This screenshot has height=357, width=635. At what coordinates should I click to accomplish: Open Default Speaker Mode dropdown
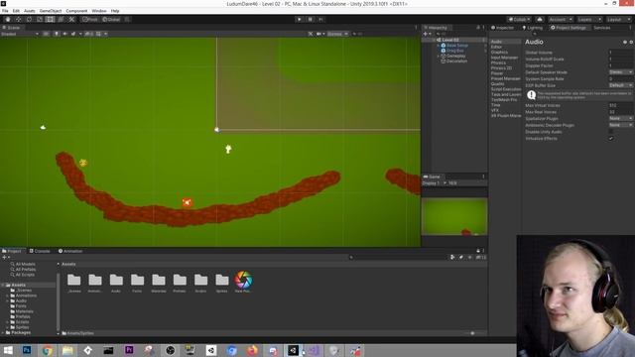coord(620,72)
